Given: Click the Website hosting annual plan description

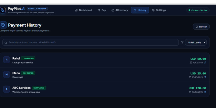Looking at the screenshot, I should click(x=26, y=92).
